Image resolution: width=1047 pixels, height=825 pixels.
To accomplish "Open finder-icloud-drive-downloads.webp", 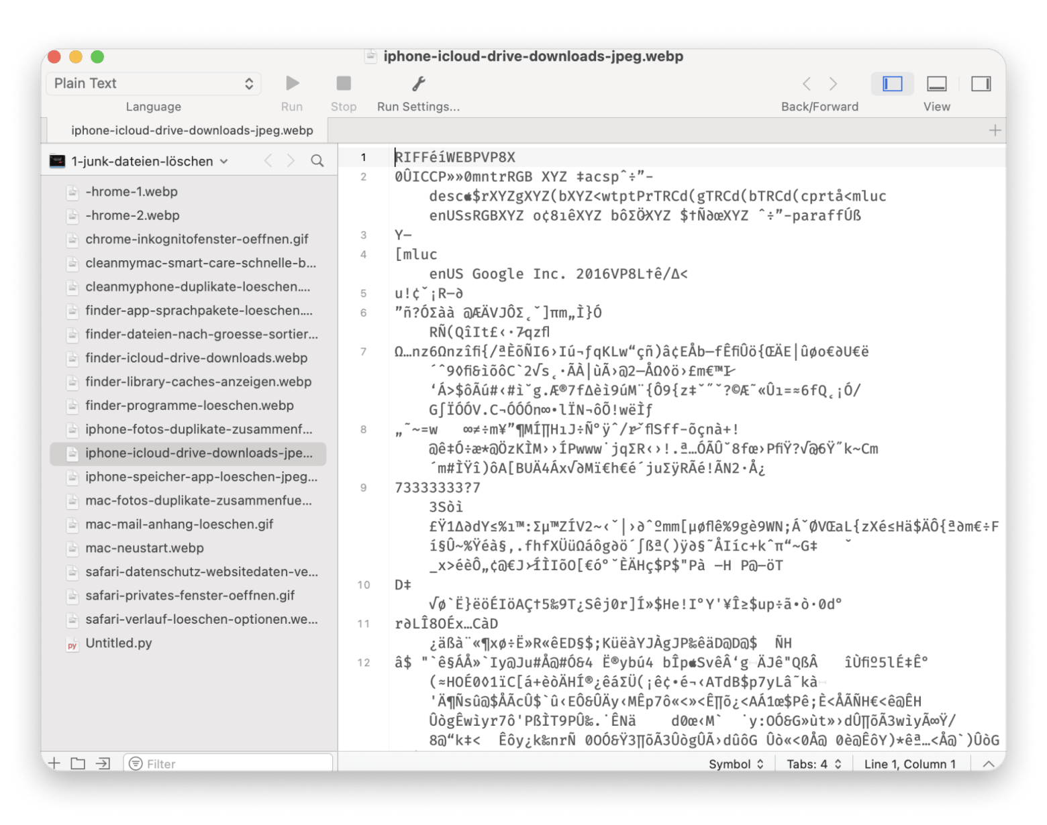I will click(196, 358).
